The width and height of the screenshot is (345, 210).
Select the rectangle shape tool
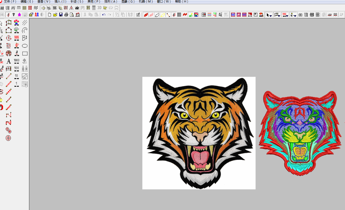point(25,53)
